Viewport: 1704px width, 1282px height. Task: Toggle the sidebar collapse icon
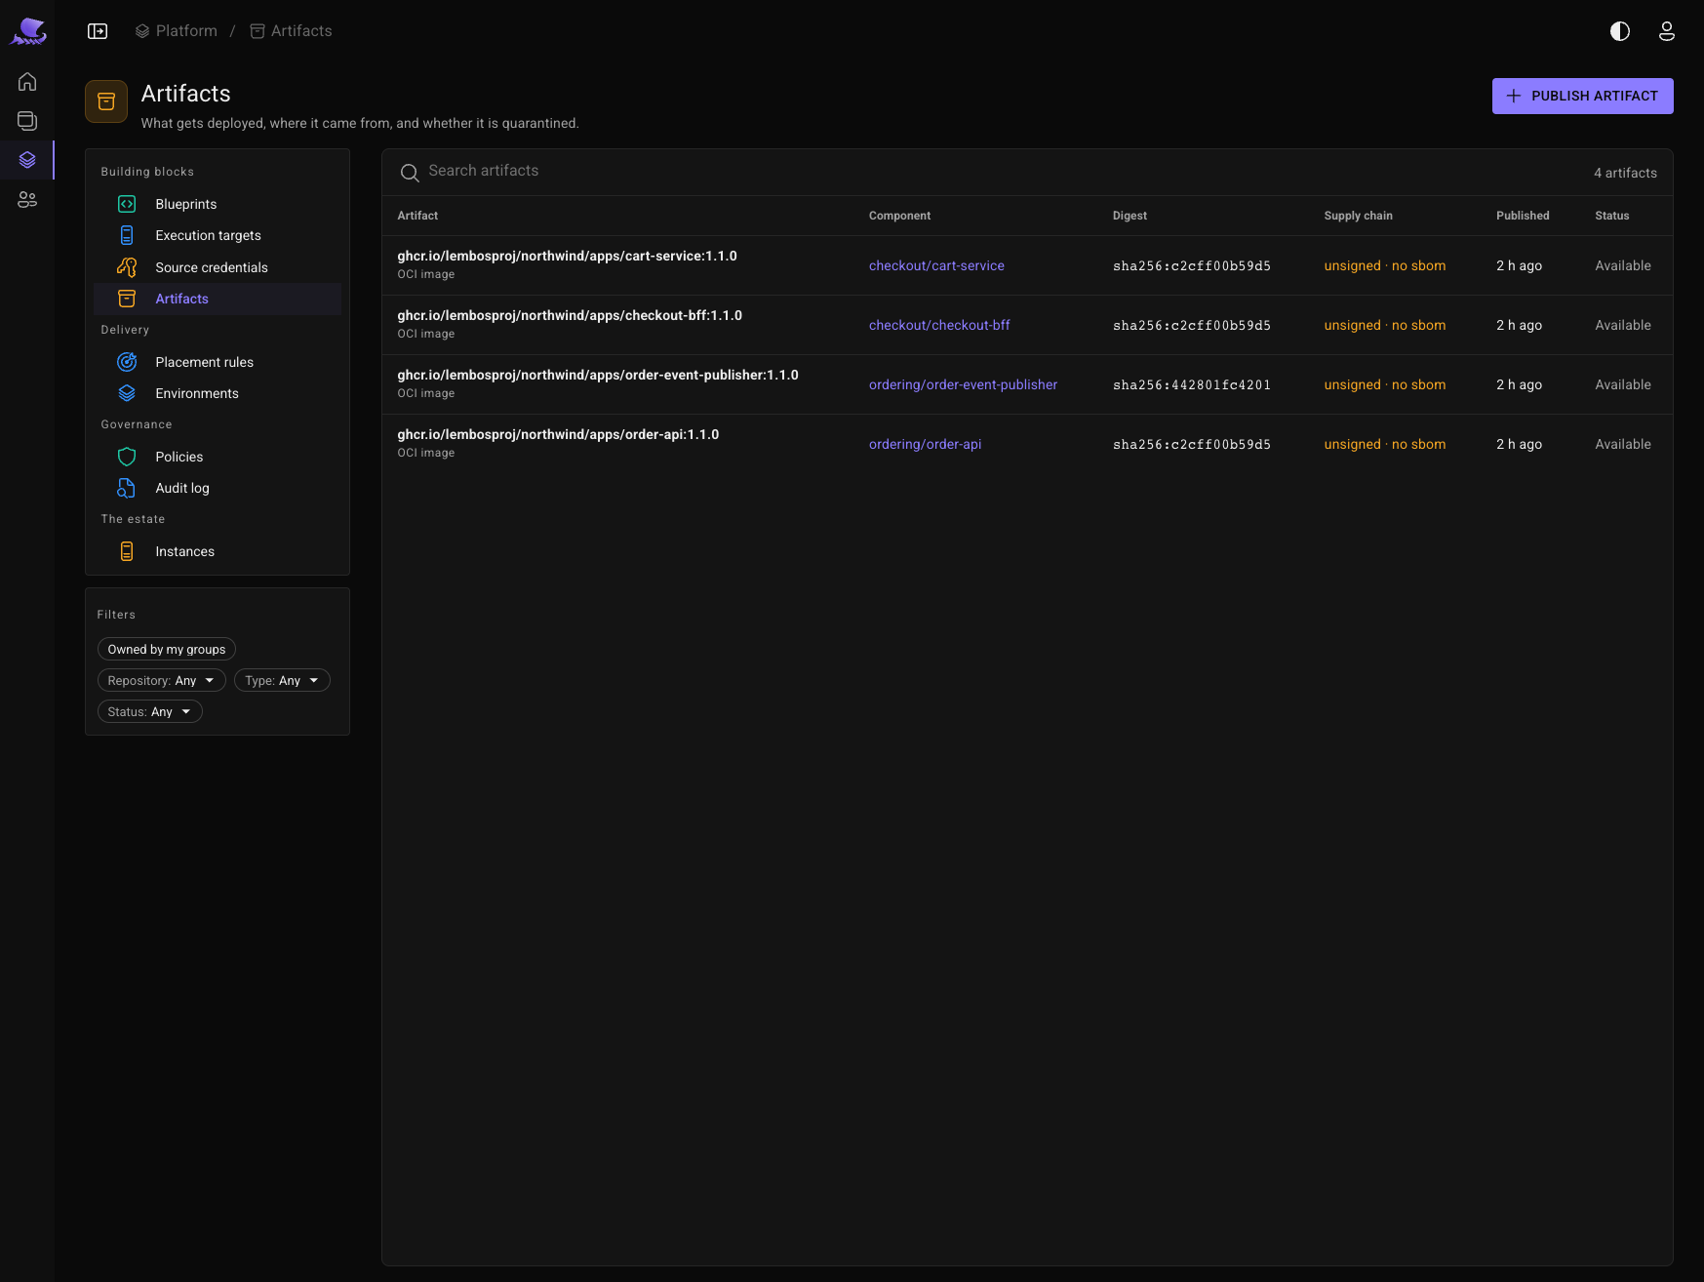pyautogui.click(x=98, y=31)
